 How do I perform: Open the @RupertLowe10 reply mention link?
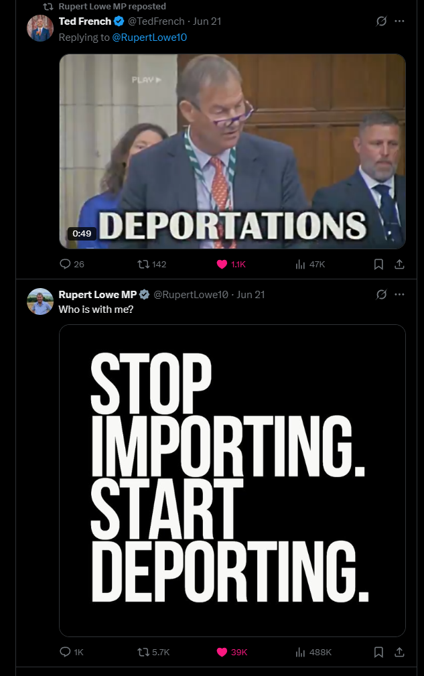[x=149, y=38]
